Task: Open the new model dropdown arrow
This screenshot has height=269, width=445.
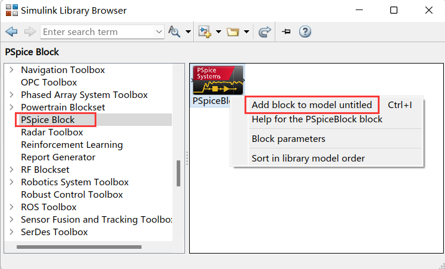Action: pos(218,31)
